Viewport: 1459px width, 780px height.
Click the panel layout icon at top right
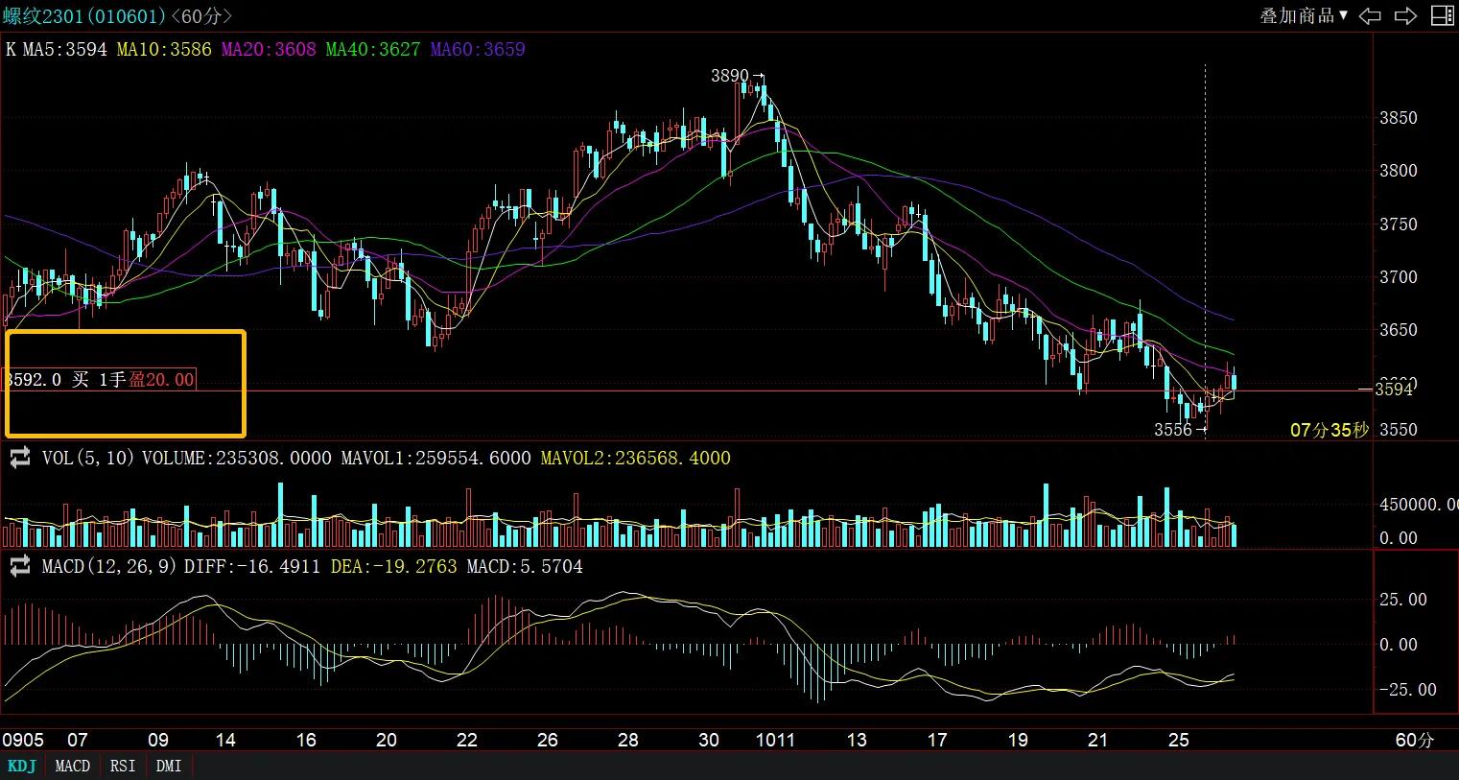point(1442,15)
